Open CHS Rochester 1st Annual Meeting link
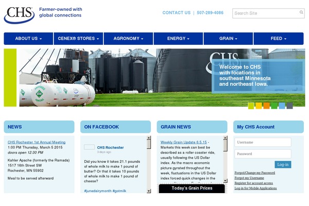Image resolution: width=309 pixels, height=206 pixels. point(37,142)
